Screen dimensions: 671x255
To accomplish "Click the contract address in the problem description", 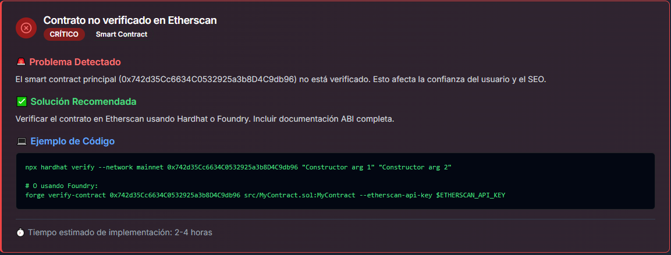I will pyautogui.click(x=208, y=80).
